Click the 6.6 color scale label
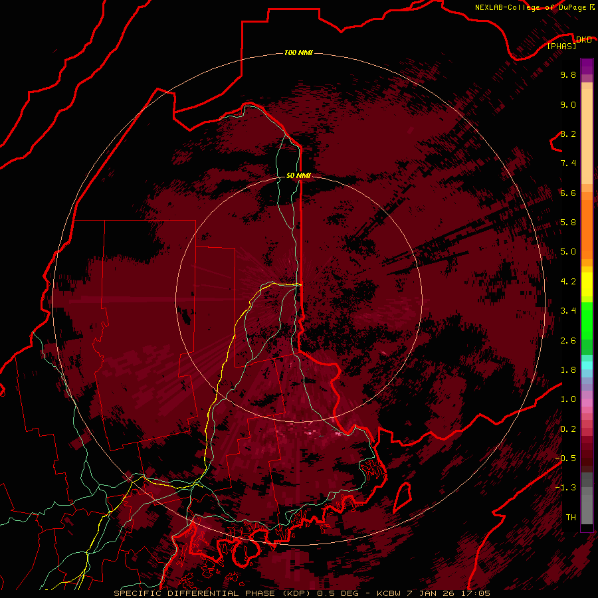The image size is (598, 598). 568,193
